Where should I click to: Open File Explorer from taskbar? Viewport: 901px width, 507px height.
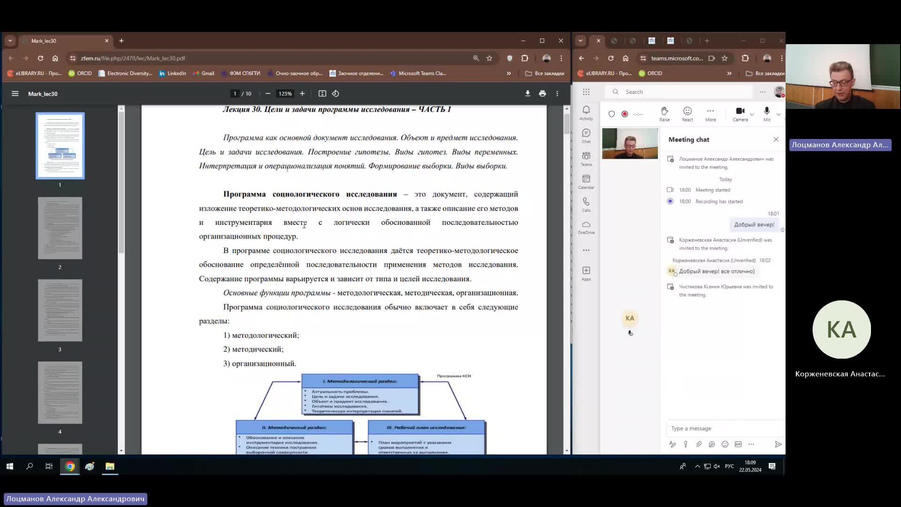click(x=110, y=466)
